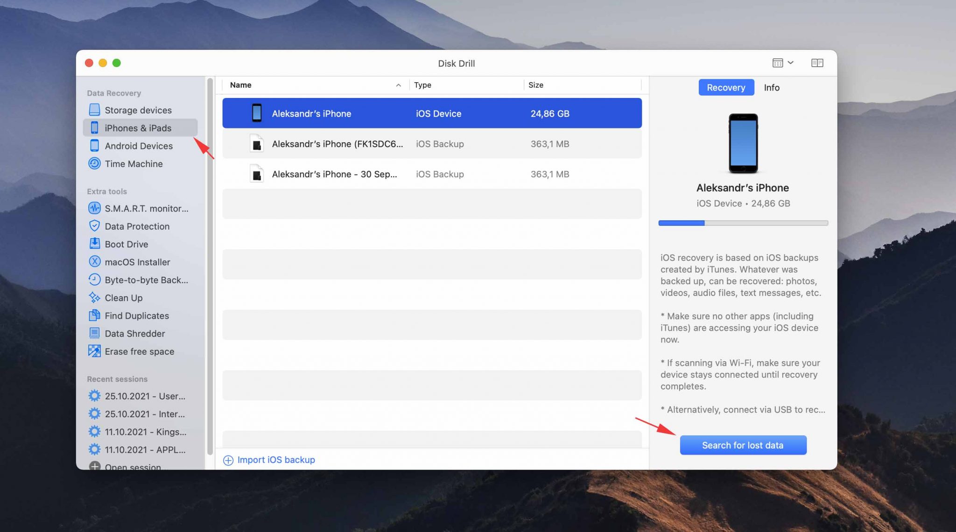Open session gear for 25.10.2021 - Inter
The image size is (956, 532).
coord(94,413)
